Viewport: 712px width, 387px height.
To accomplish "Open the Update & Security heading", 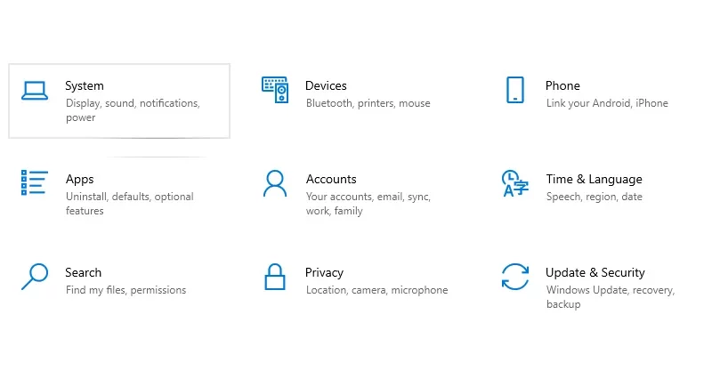I will [595, 272].
